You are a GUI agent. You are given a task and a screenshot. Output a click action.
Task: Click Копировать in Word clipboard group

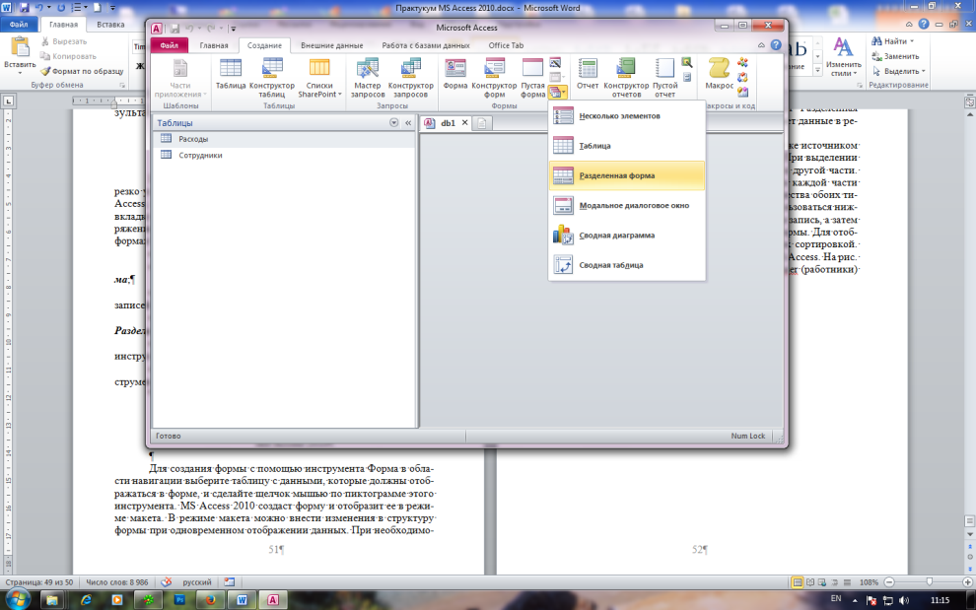point(68,56)
